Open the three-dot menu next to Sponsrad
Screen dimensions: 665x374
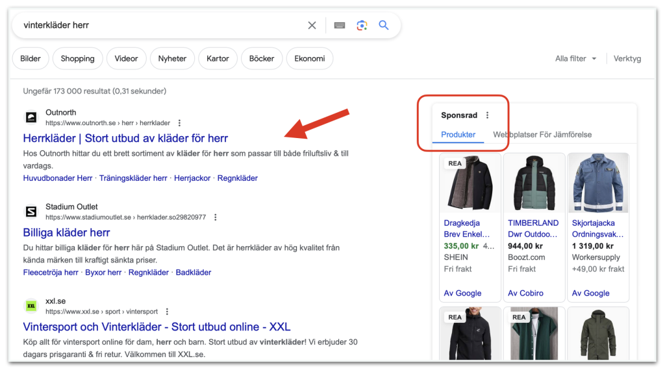tap(487, 115)
